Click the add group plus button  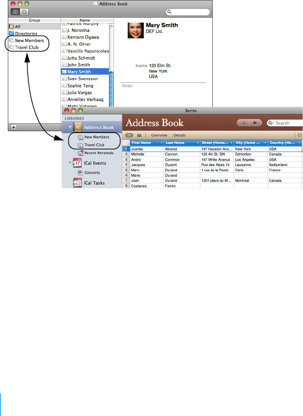click(14, 127)
